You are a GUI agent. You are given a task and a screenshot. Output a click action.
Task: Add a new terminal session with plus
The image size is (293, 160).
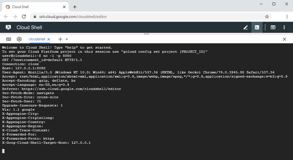click(x=60, y=39)
